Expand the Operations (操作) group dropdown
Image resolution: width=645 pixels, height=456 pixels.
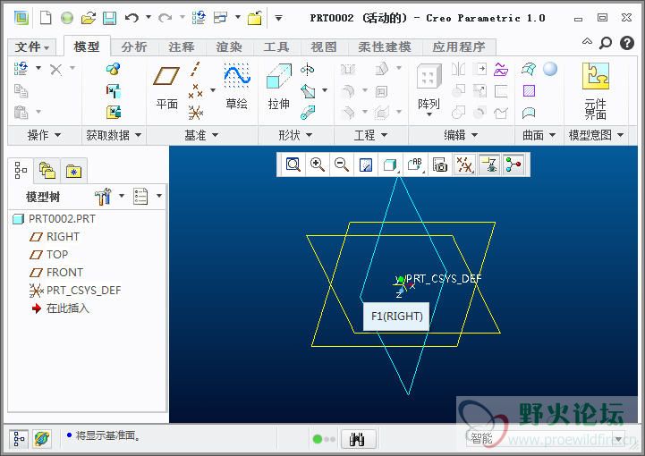(44, 135)
